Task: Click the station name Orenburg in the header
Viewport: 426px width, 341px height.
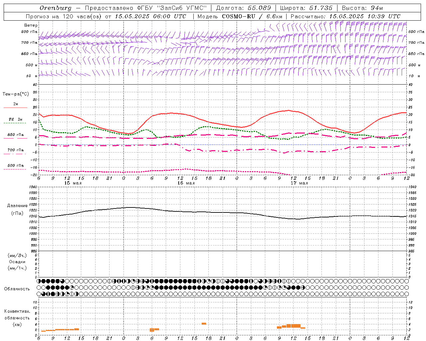Action: [x=56, y=8]
